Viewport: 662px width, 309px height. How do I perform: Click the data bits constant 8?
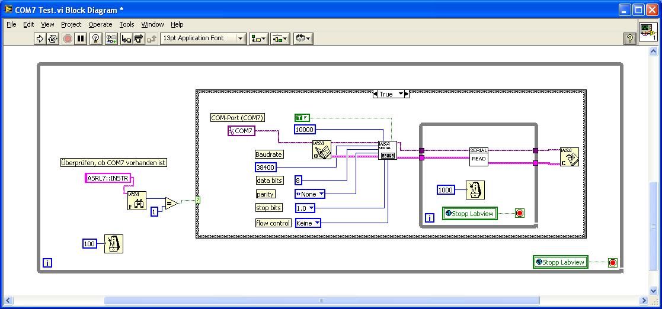tap(298, 181)
